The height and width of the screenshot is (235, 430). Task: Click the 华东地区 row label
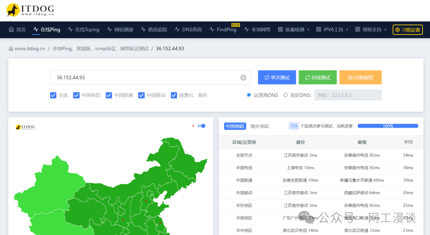click(x=244, y=206)
